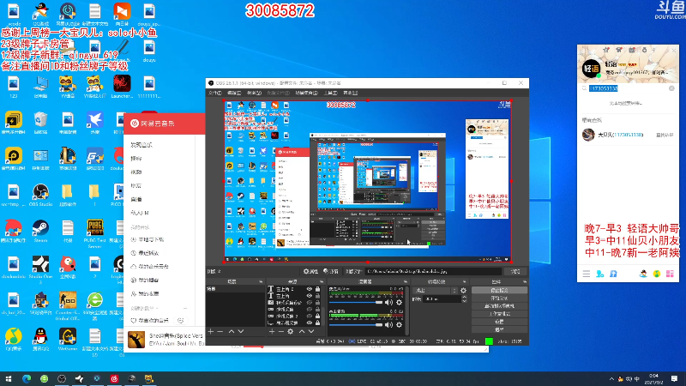Hide the display capture source
The width and height of the screenshot is (686, 386).
pos(310,323)
